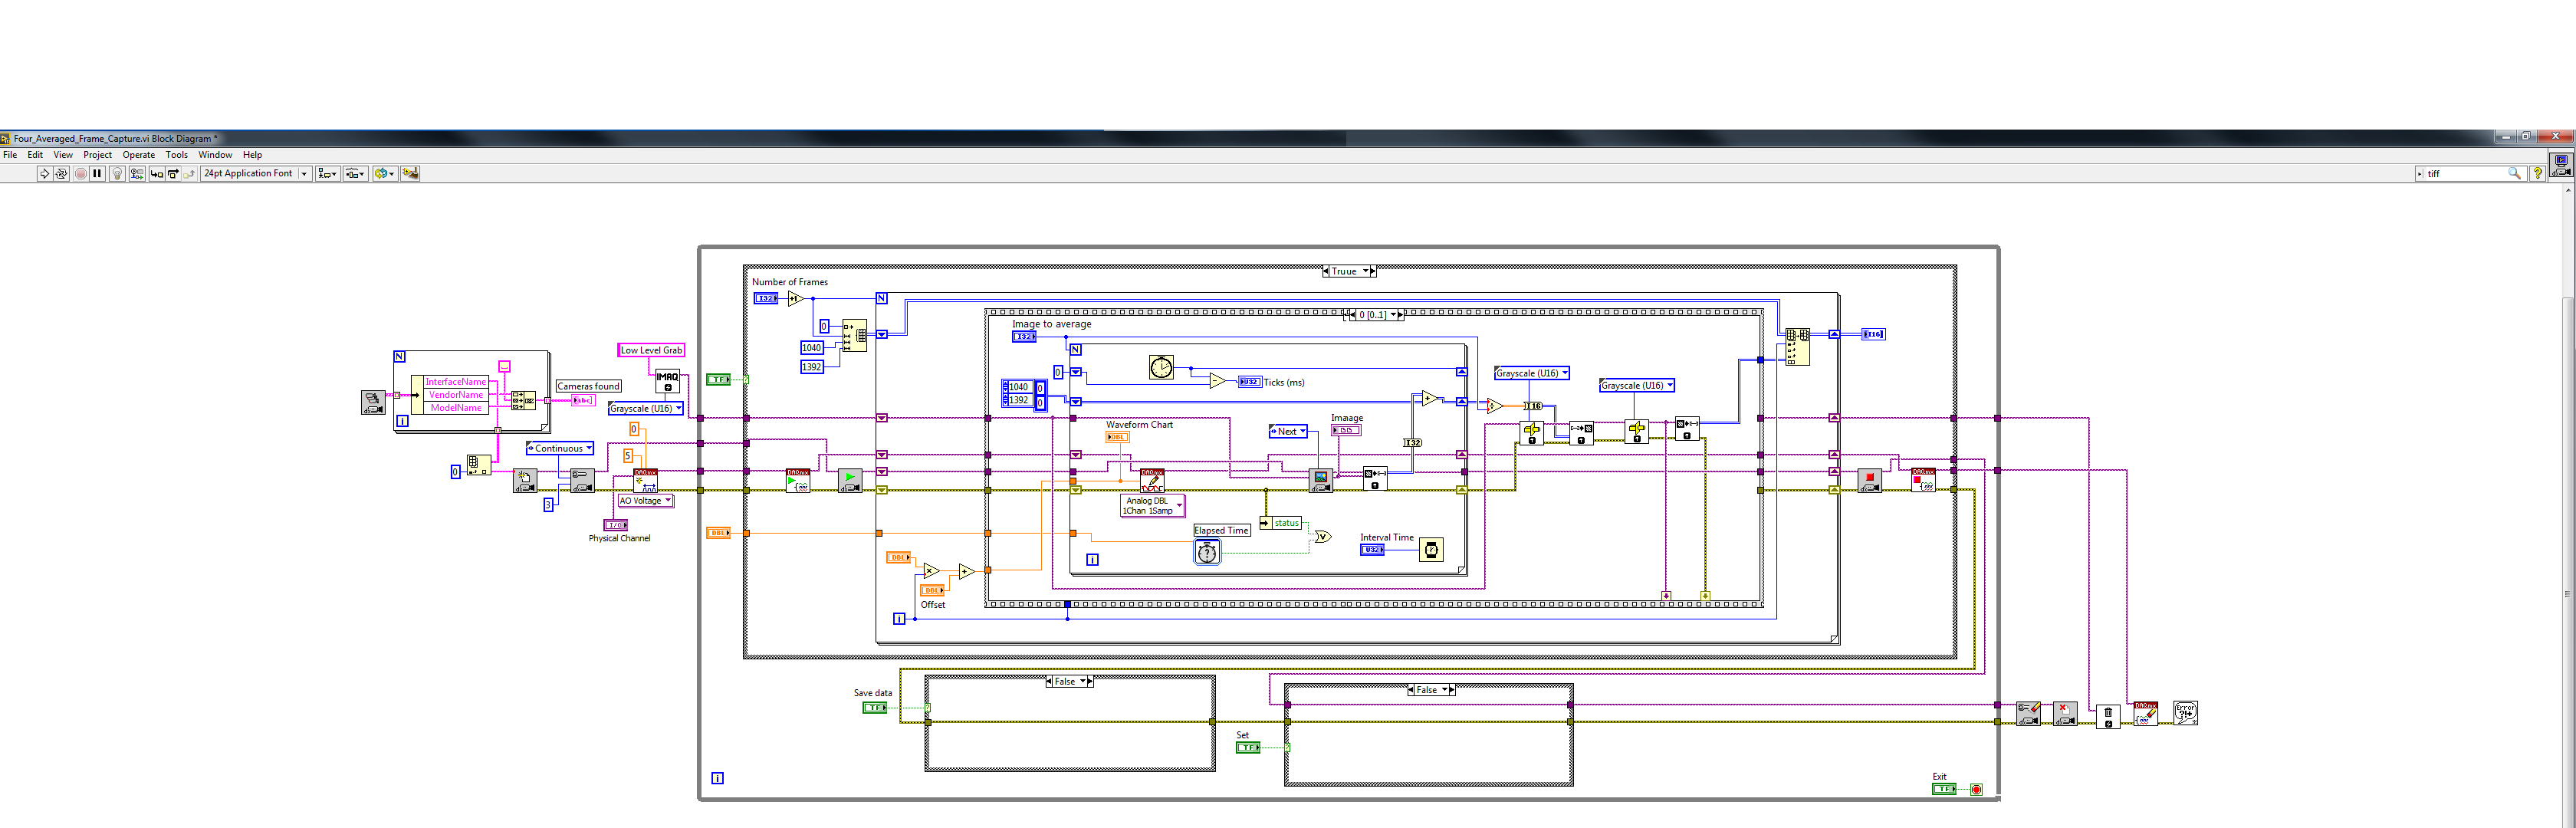This screenshot has width=2576, height=828.
Task: Open the Analog DBL 1Chan 1Samp selector
Action: click(1152, 506)
